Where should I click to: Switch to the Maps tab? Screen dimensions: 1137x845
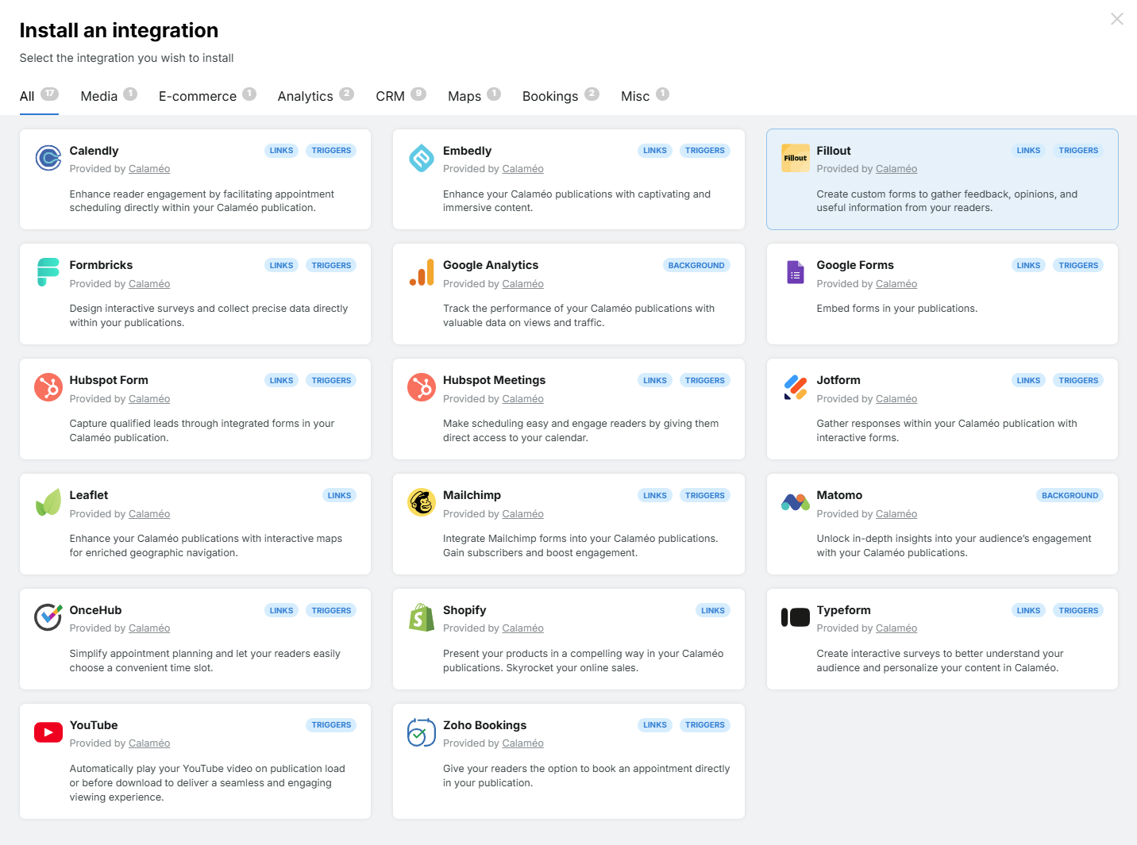[x=474, y=96]
